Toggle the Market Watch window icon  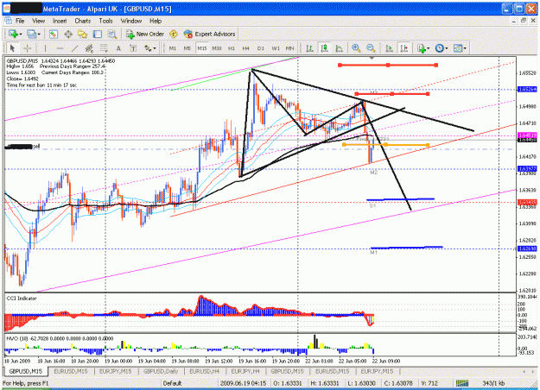click(53, 34)
